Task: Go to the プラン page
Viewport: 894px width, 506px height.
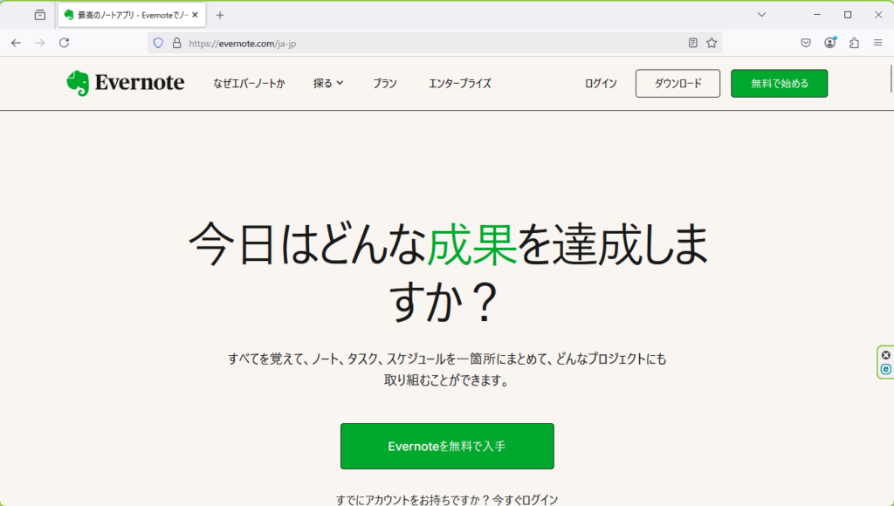Action: coord(385,84)
